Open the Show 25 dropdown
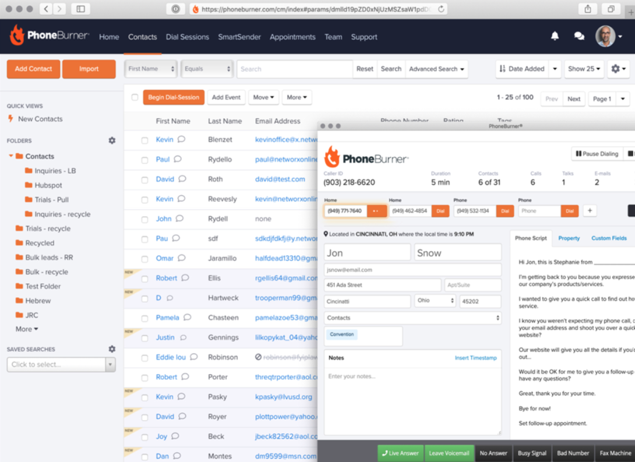Screen dimensions: 635x462 pos(584,69)
